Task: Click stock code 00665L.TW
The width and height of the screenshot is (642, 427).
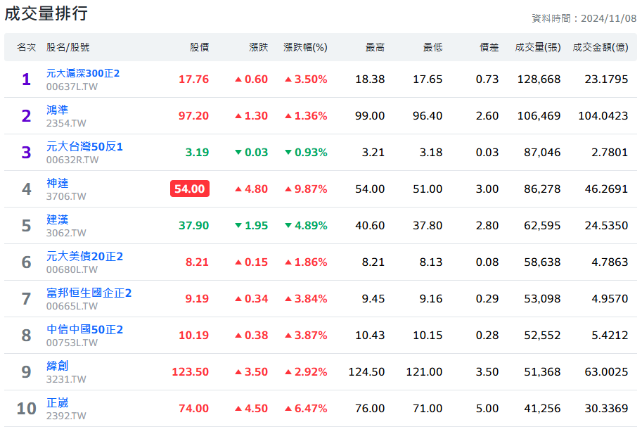Action: point(72,306)
